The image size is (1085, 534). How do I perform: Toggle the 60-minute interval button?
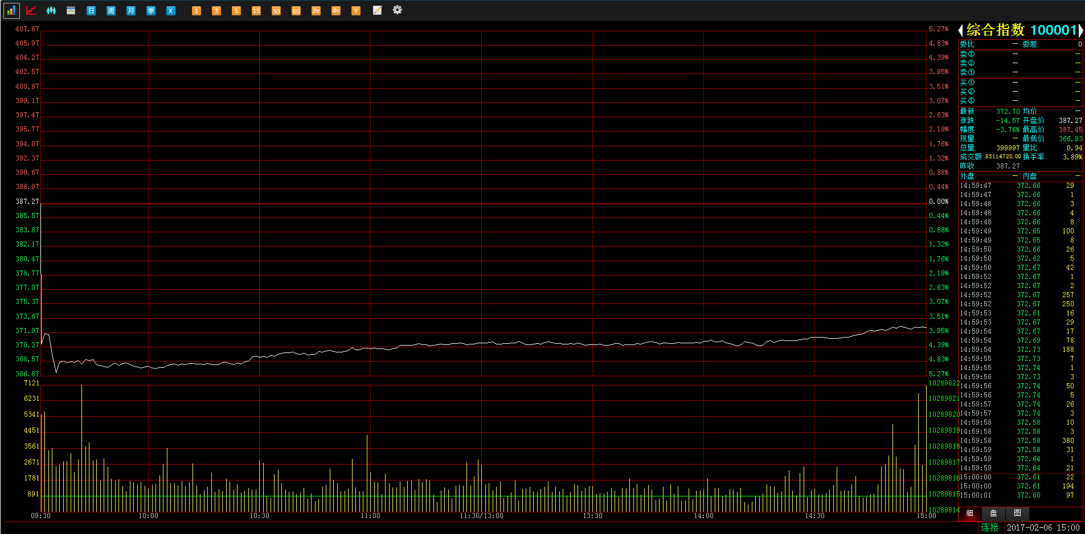296,11
